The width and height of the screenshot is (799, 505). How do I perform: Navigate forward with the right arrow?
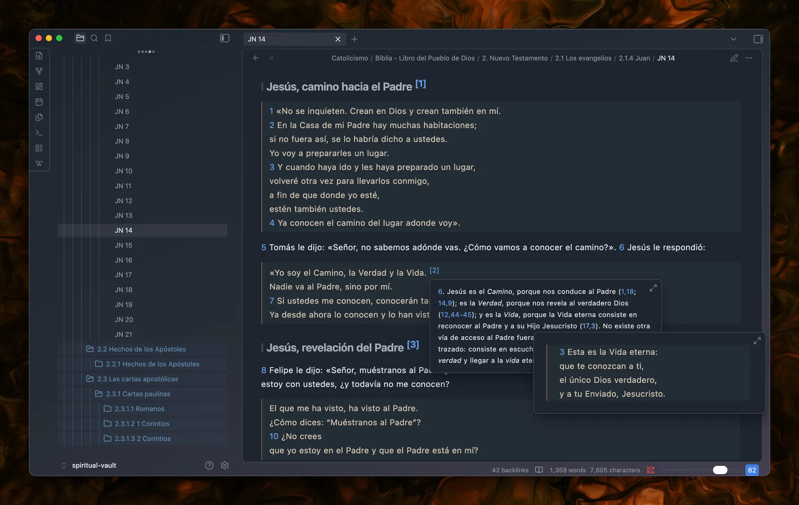point(271,58)
